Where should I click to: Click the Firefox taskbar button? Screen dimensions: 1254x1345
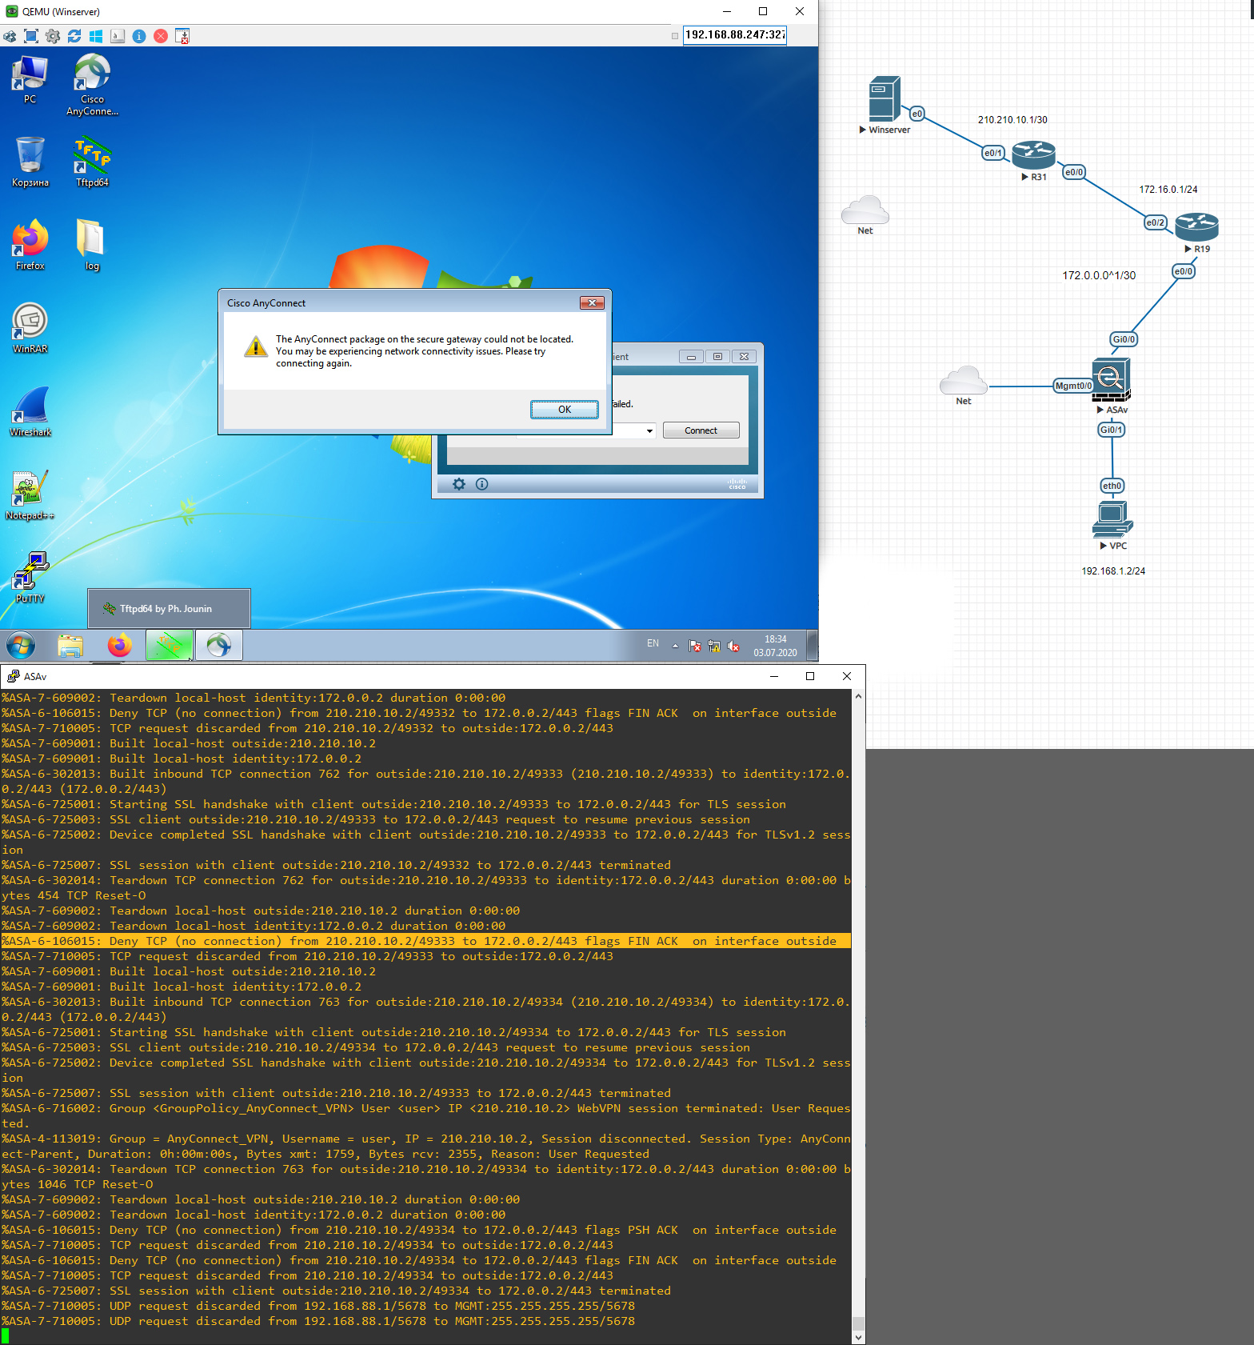(120, 645)
